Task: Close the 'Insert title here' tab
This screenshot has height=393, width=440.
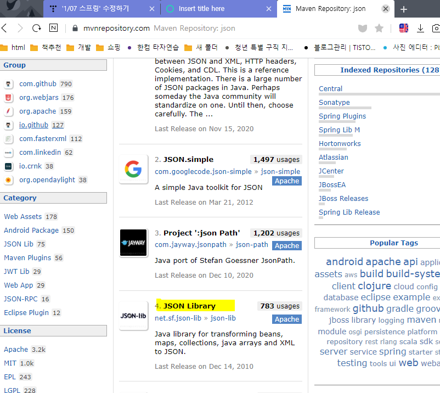Action: [x=268, y=9]
